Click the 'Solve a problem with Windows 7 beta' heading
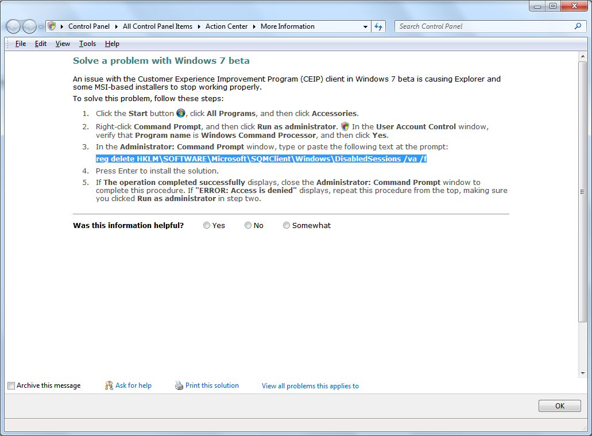Screen dimensions: 592x436 pos(161,60)
